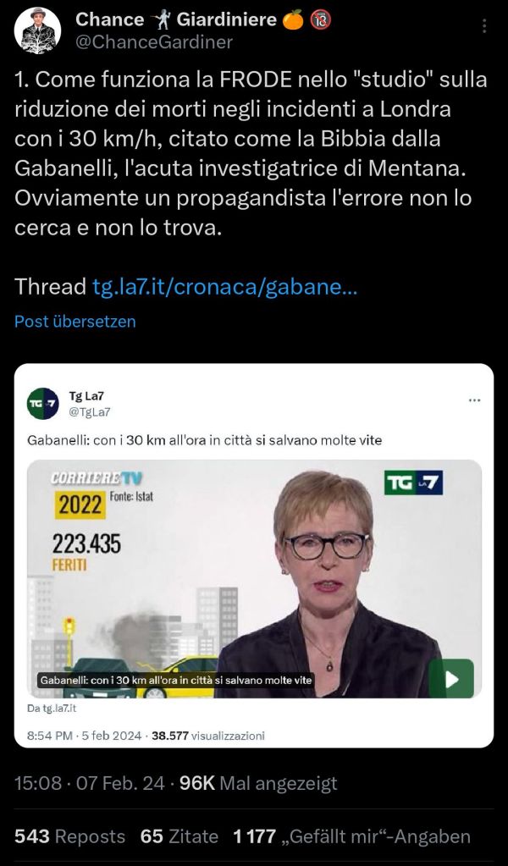The height and width of the screenshot is (866, 508).
Task: Open Chance Giardiniere's profile avatar
Action: (37, 31)
